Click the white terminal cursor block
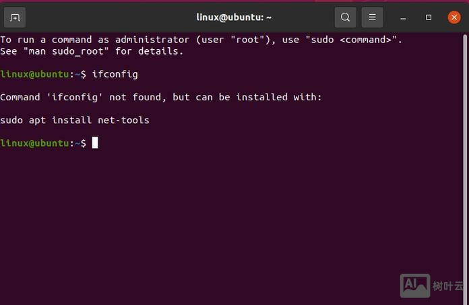Screen dimensions: 469x305 click(95, 143)
